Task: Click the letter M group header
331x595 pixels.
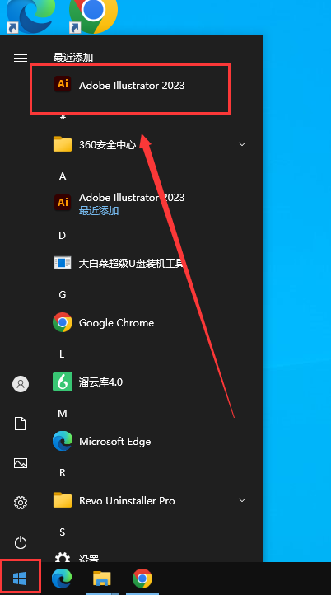Action: pyautogui.click(x=63, y=413)
